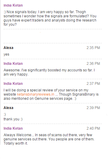
Task: Click the 2:35 PM timestamp
Action: pos(93,48)
